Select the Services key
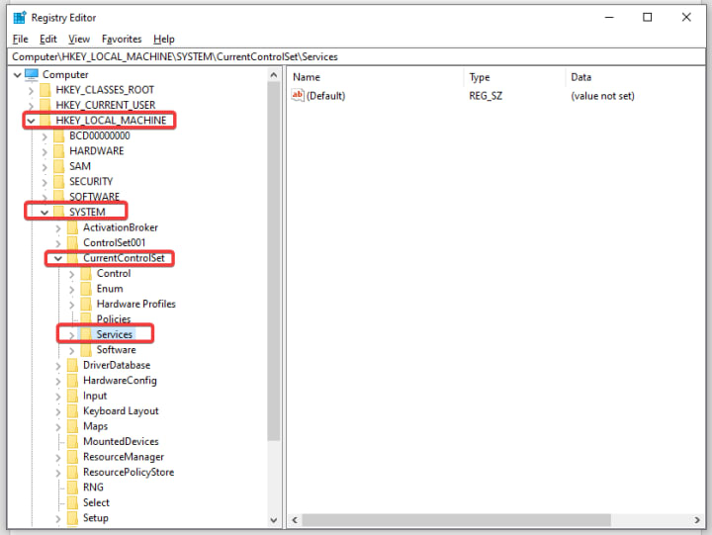Screen dimensions: 712x535 point(115,334)
